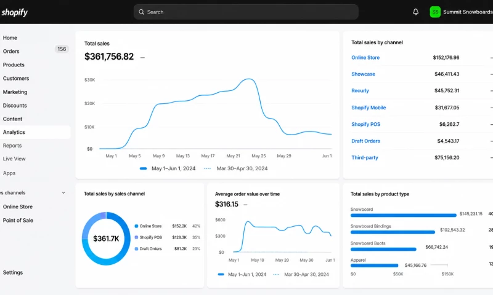Open Apps in the sidebar
The height and width of the screenshot is (295, 493).
point(9,173)
